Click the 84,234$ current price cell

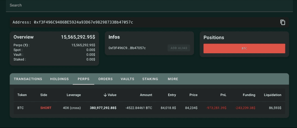(191, 108)
